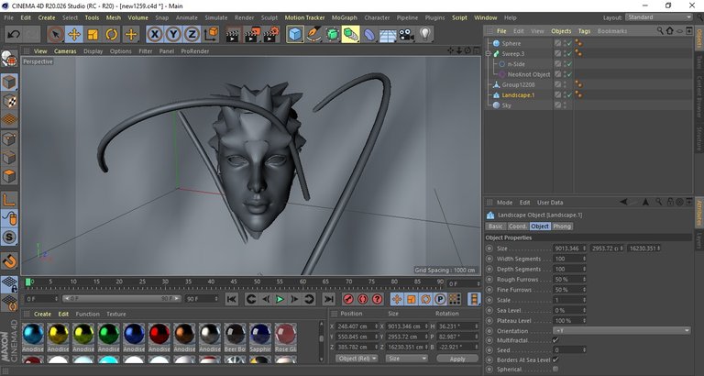Go to start of animation
Image resolution: width=704 pixels, height=376 pixels.
pyautogui.click(x=232, y=299)
